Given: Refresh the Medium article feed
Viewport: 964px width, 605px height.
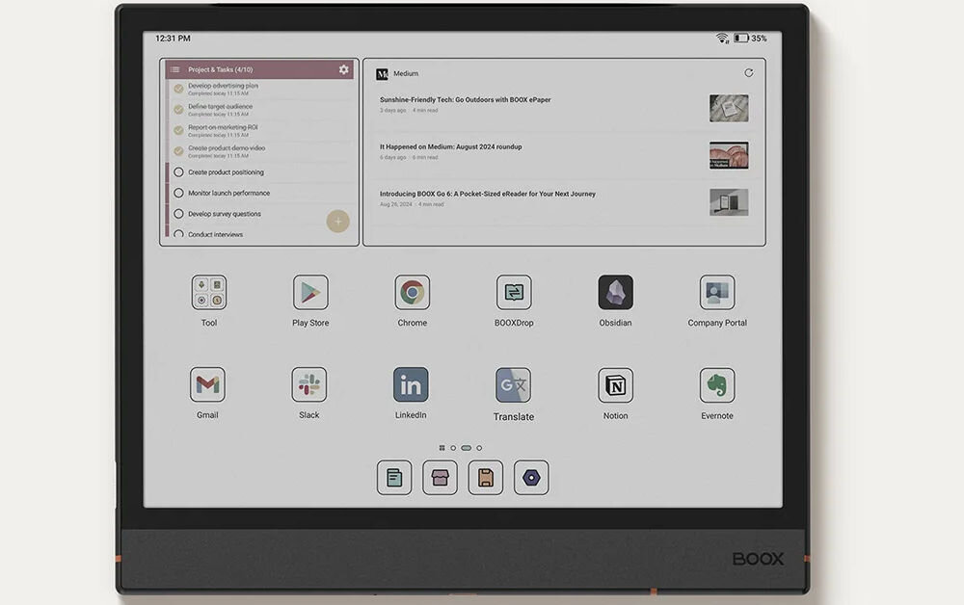Looking at the screenshot, I should [x=749, y=72].
